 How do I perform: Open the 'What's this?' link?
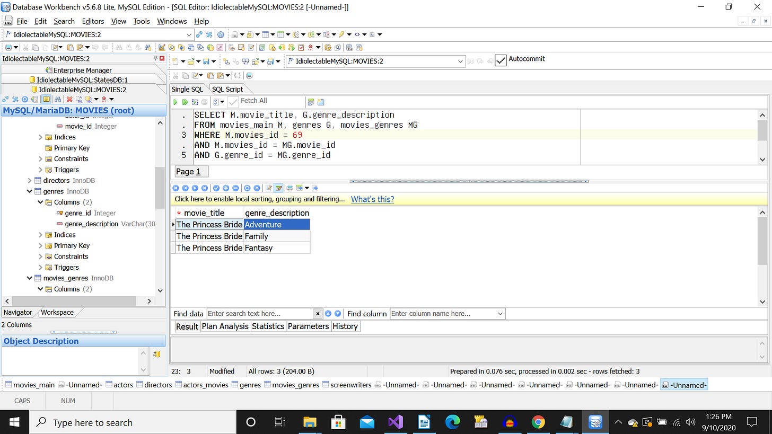(372, 199)
